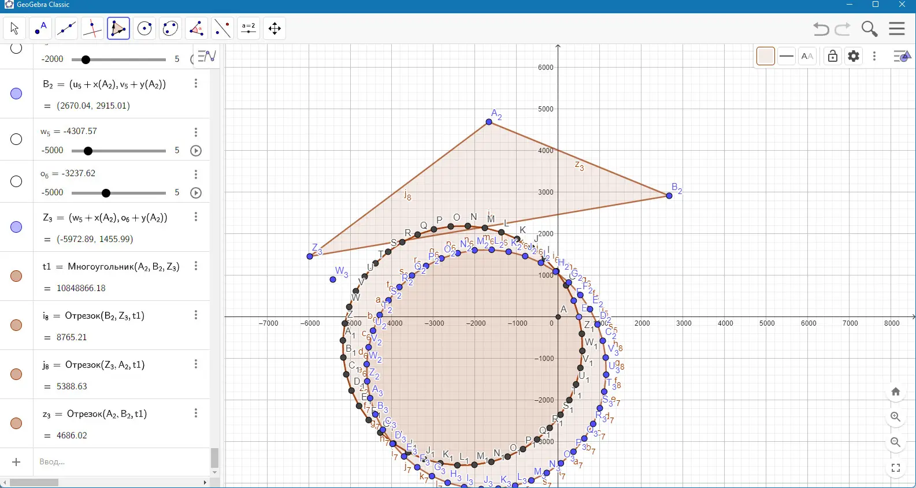Open the main hamburger menu

(x=897, y=28)
